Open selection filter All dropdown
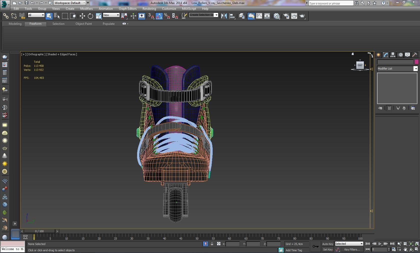This screenshot has width=420, height=253. (x=36, y=15)
